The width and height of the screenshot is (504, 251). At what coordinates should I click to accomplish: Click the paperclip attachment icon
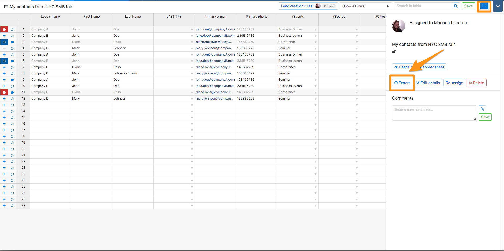[x=482, y=109]
